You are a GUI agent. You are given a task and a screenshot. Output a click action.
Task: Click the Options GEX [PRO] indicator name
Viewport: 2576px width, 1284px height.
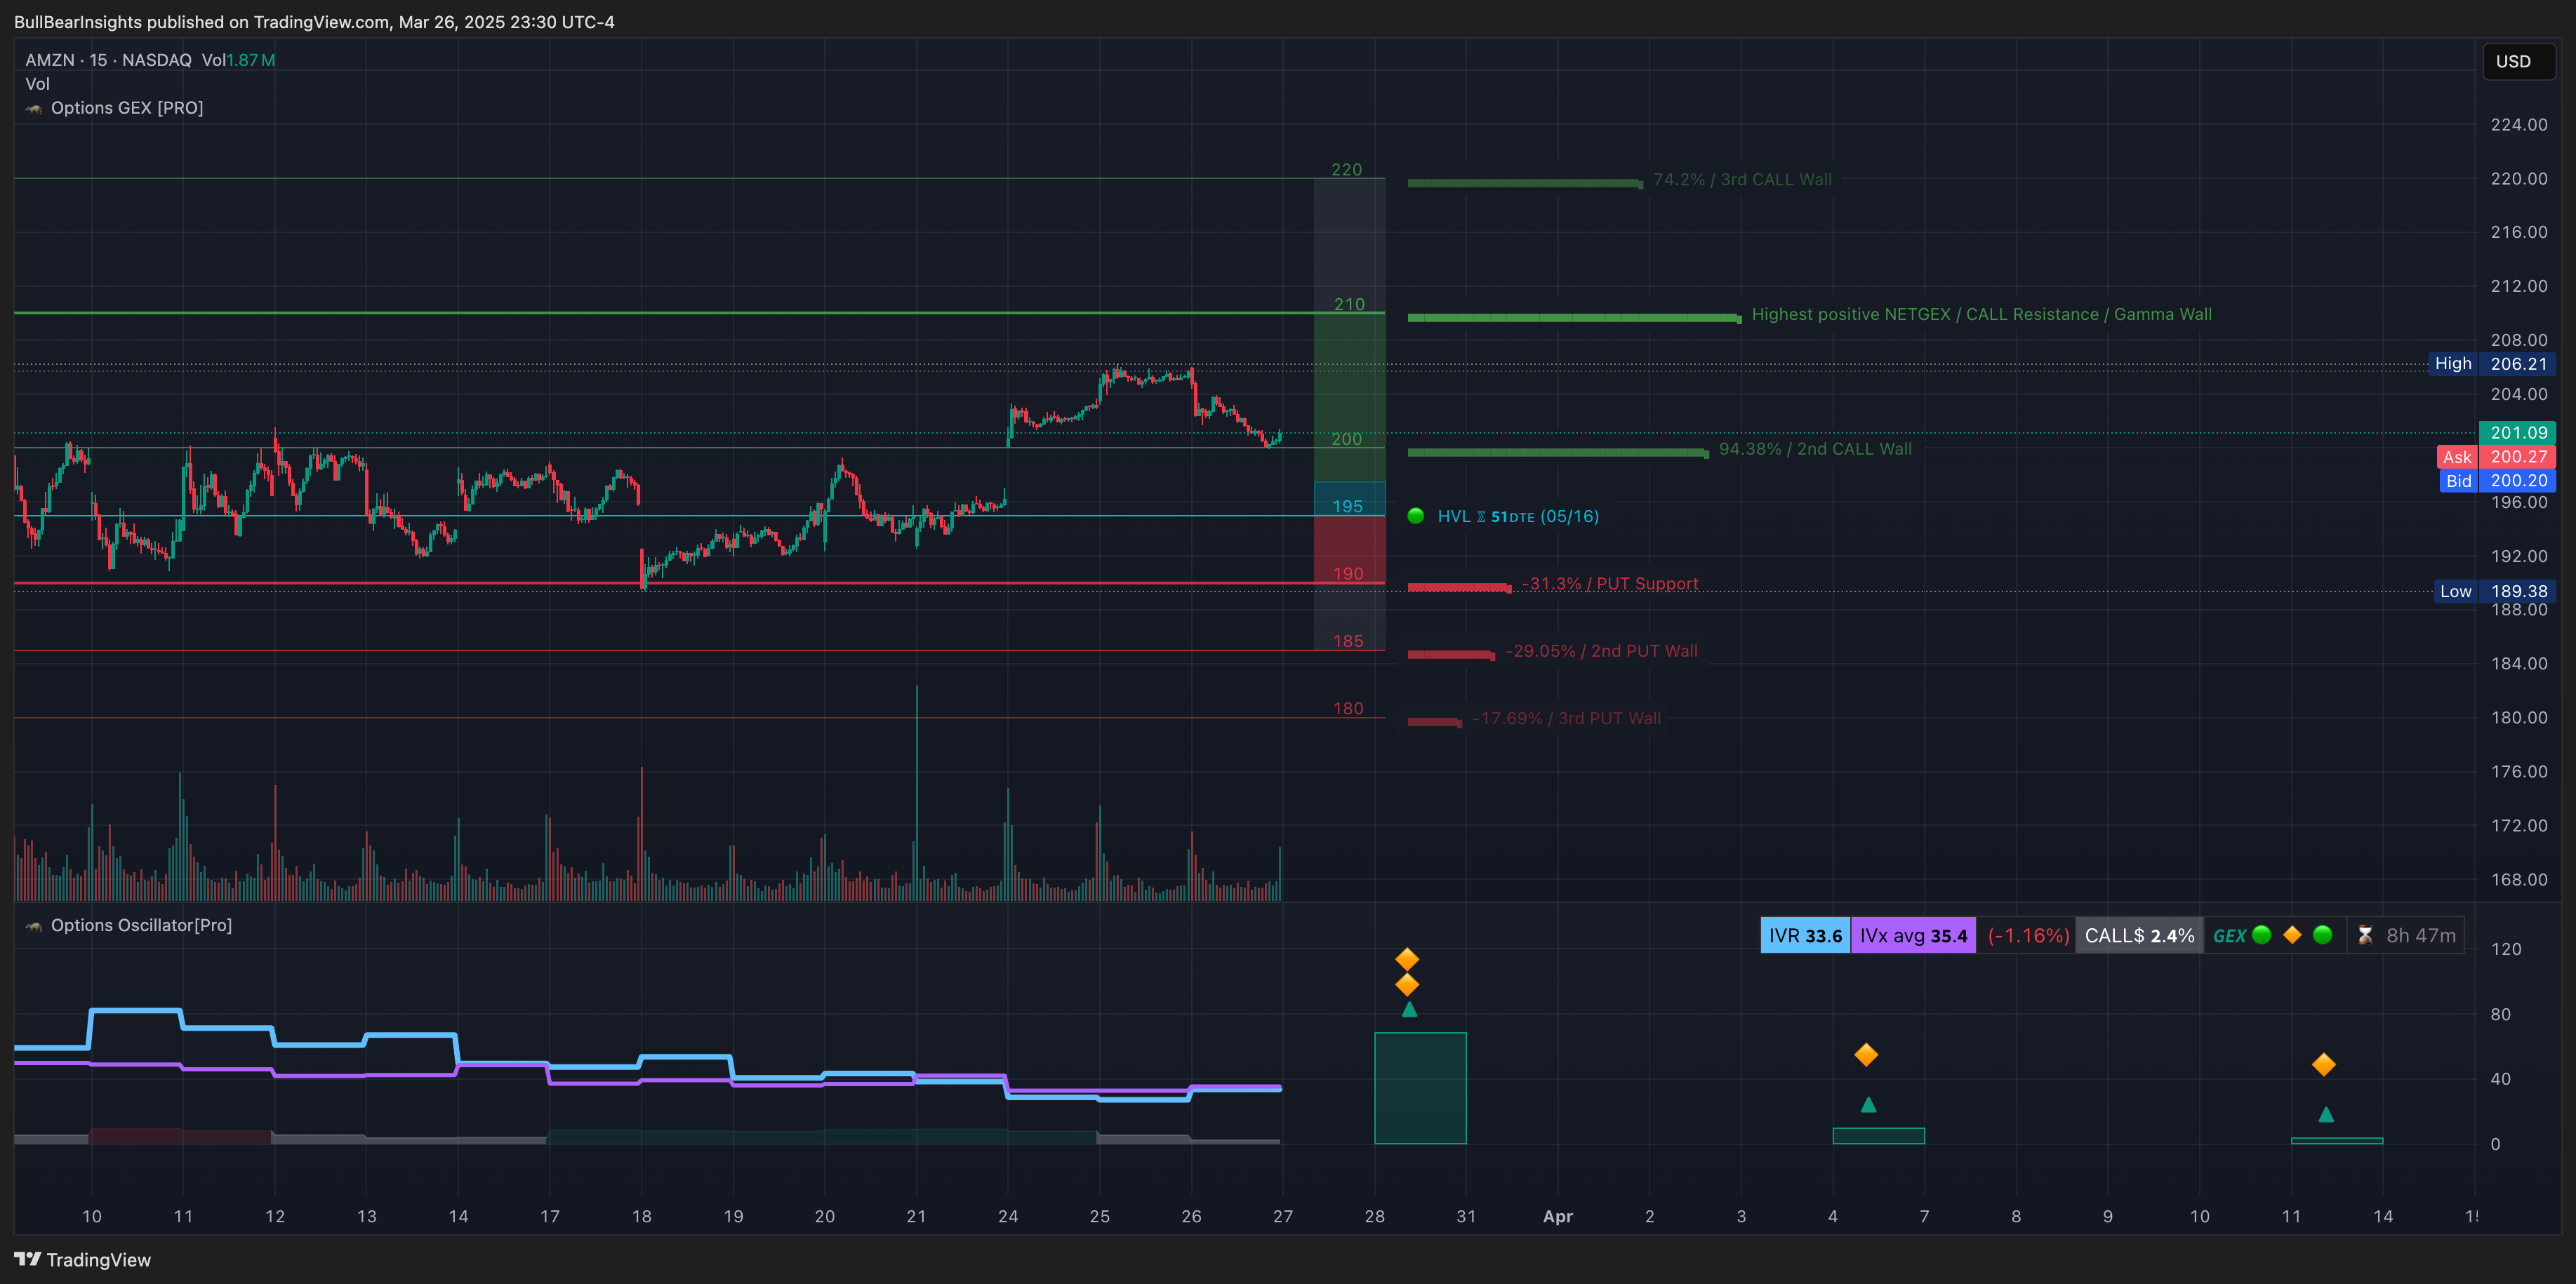pos(127,108)
